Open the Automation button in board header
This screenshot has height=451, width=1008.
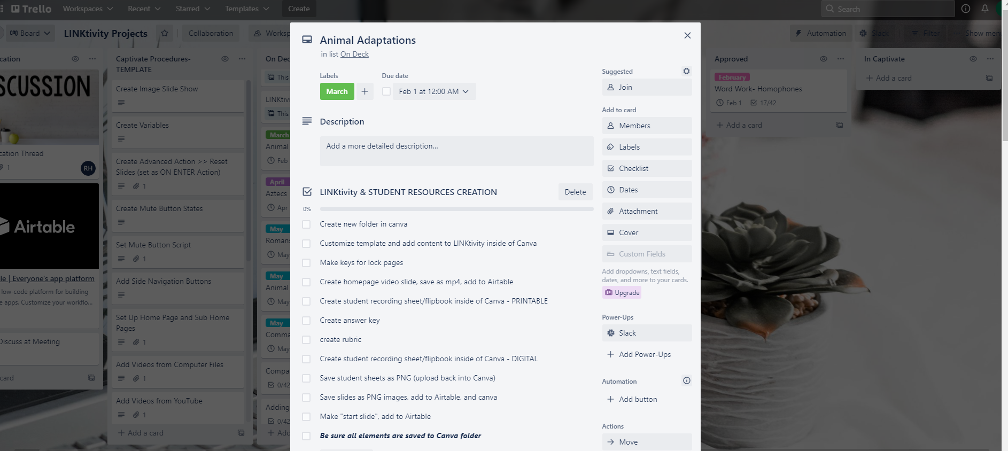(x=820, y=33)
